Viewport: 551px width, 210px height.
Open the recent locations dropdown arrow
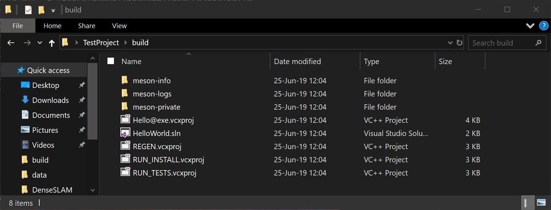point(39,43)
